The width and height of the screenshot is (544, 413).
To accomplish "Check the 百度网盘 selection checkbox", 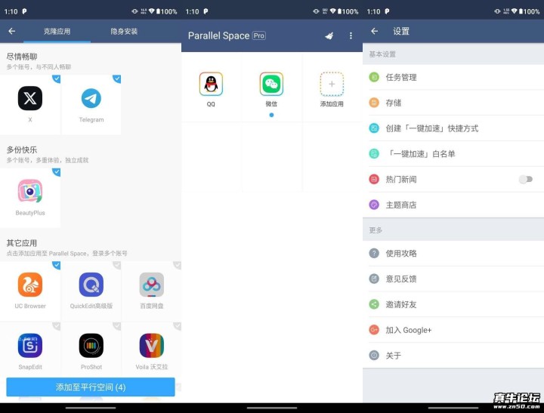I will pos(177,265).
